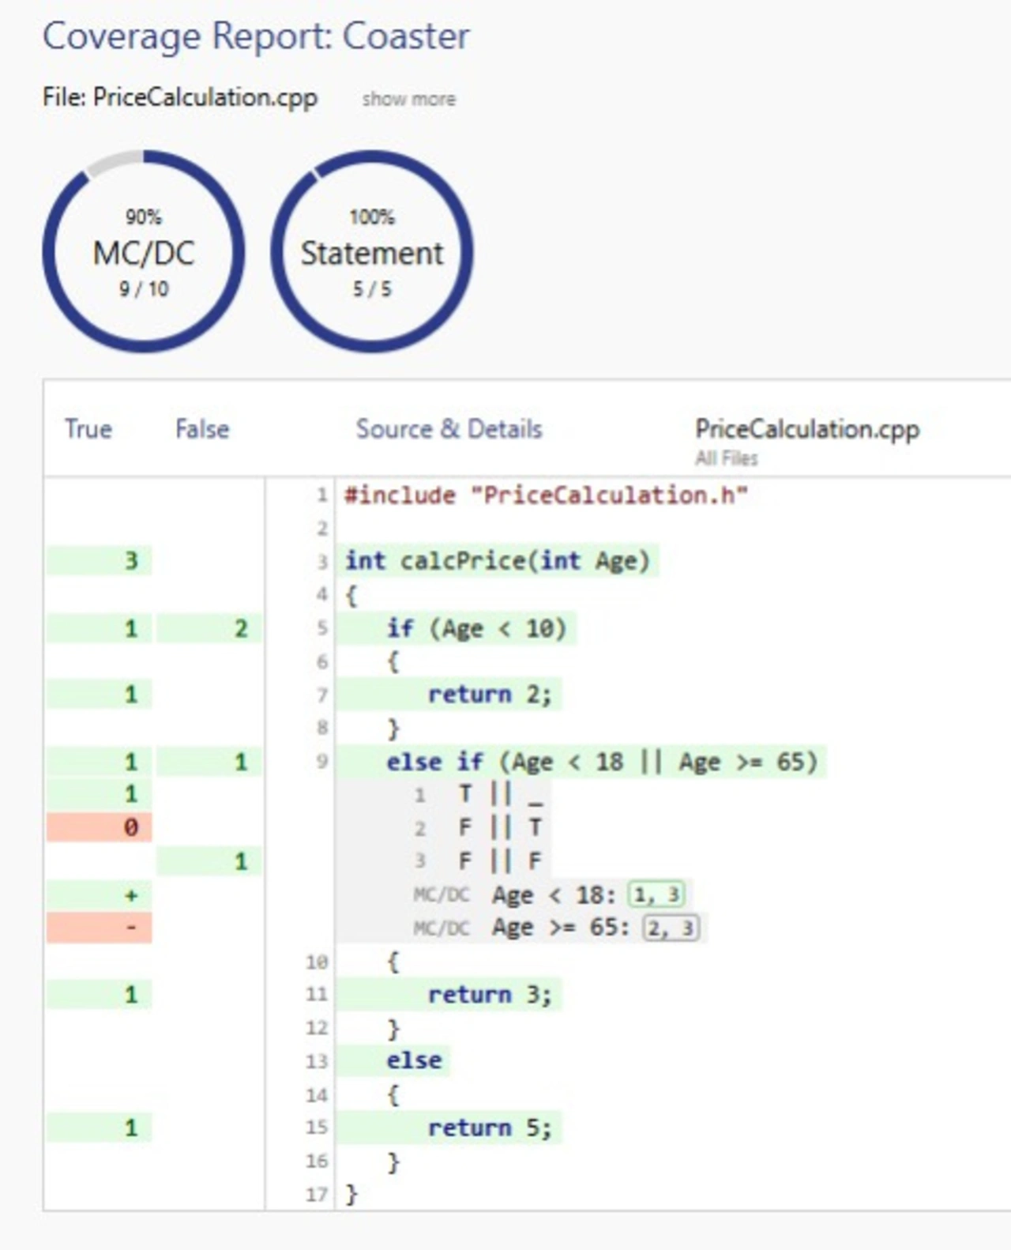Collapse the 'else if' condition on line 9
1011x1250 pixels.
coord(600,762)
